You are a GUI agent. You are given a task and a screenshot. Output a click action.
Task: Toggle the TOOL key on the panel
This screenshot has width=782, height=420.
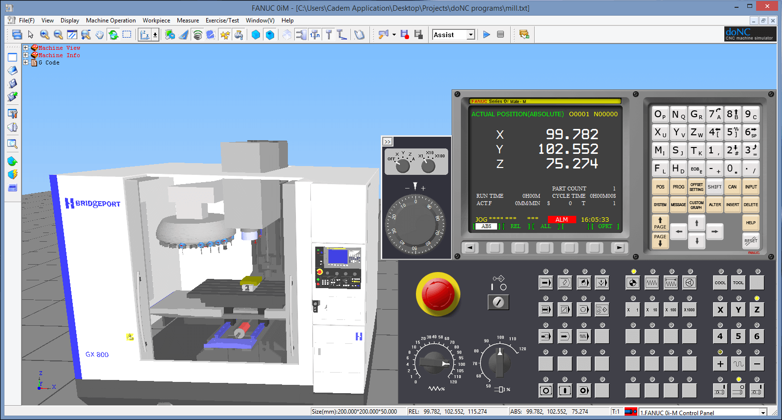(x=739, y=282)
